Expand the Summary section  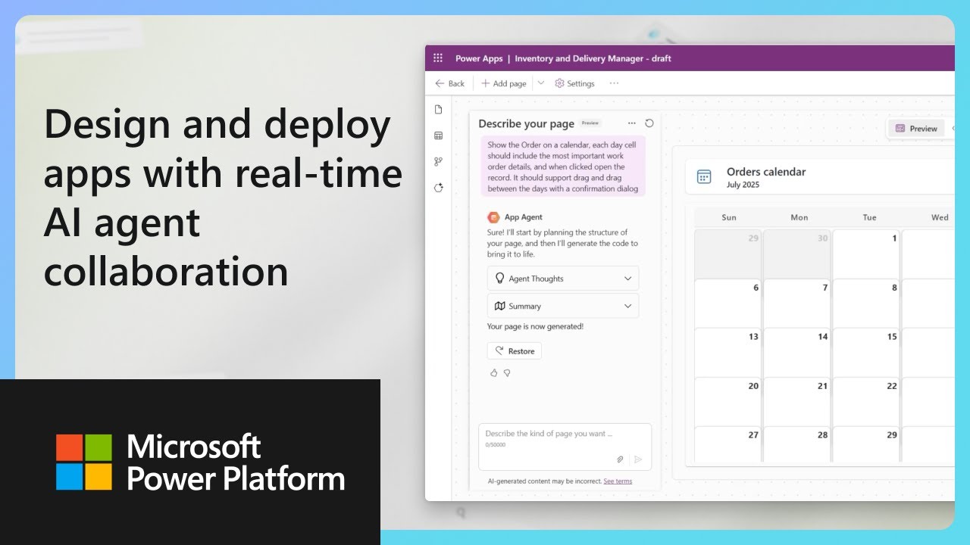[x=563, y=306]
